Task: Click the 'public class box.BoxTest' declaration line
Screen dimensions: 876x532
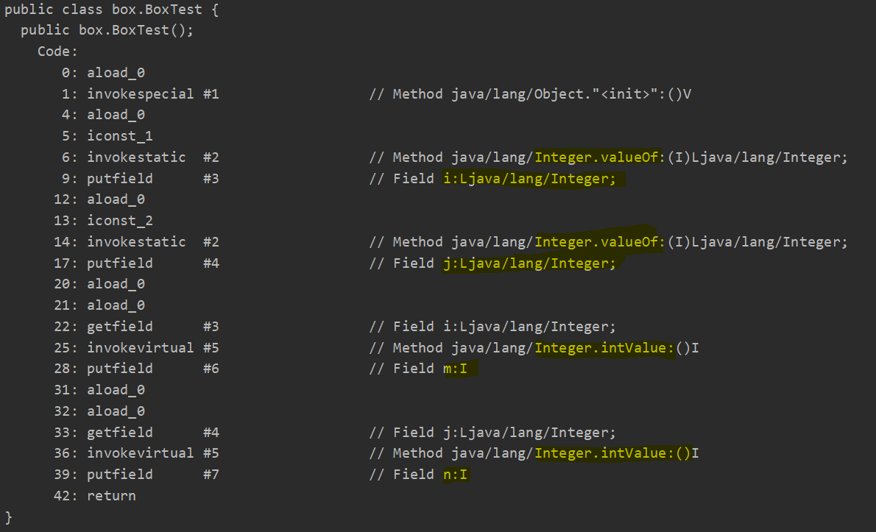Action: (x=111, y=10)
